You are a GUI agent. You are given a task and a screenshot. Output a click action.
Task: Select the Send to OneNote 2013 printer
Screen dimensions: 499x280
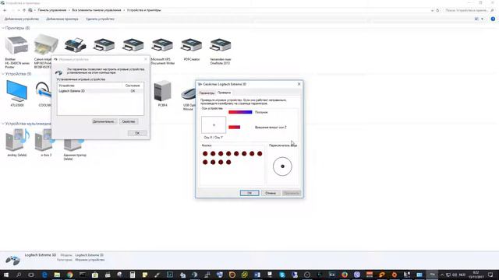click(220, 45)
